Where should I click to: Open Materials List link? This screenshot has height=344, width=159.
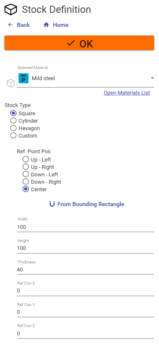(x=127, y=93)
